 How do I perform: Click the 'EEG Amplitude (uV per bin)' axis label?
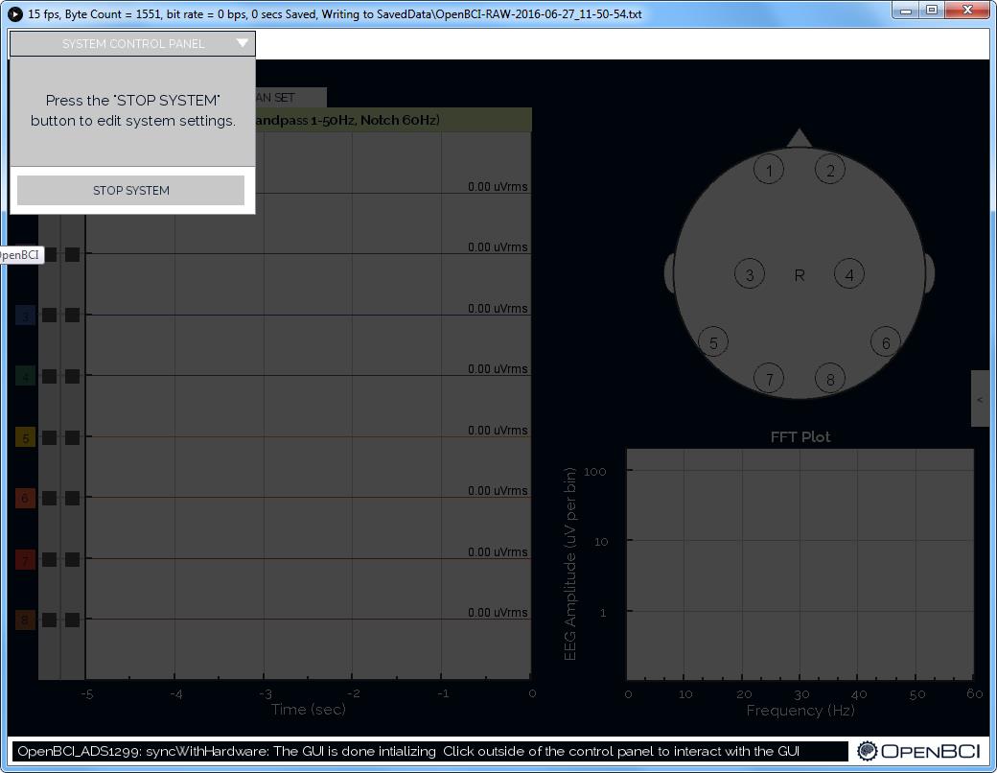coord(569,564)
